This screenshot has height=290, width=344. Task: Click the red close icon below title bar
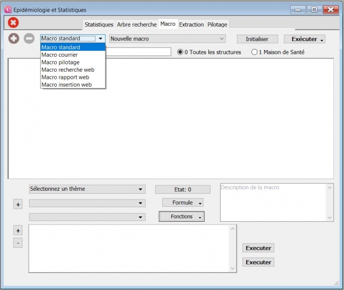(x=14, y=22)
